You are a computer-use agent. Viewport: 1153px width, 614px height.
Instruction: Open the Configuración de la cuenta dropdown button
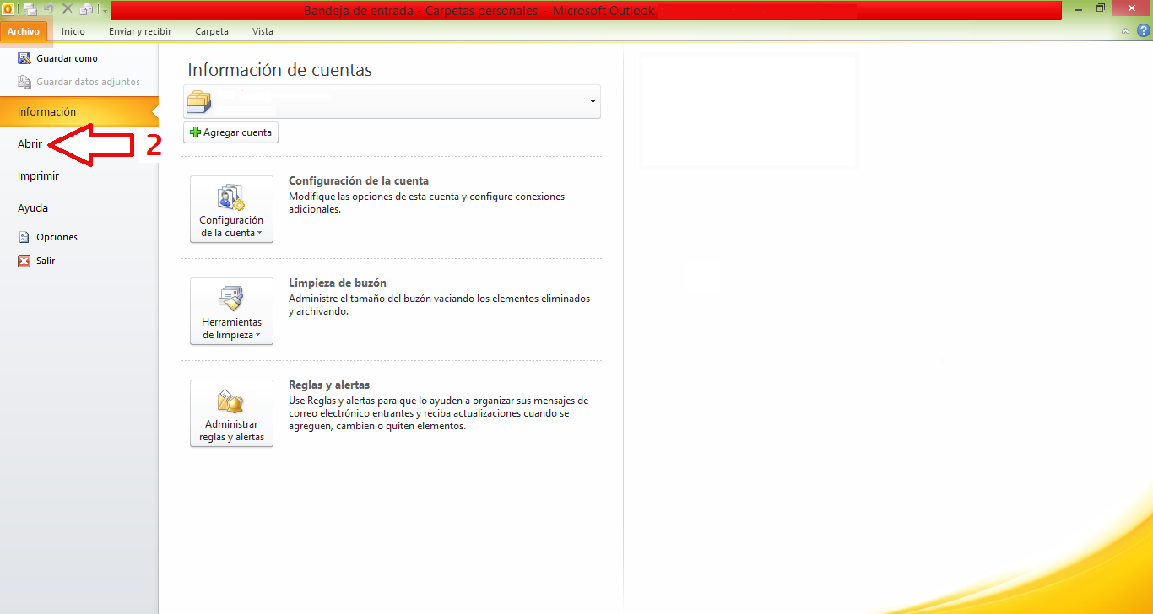(231, 209)
